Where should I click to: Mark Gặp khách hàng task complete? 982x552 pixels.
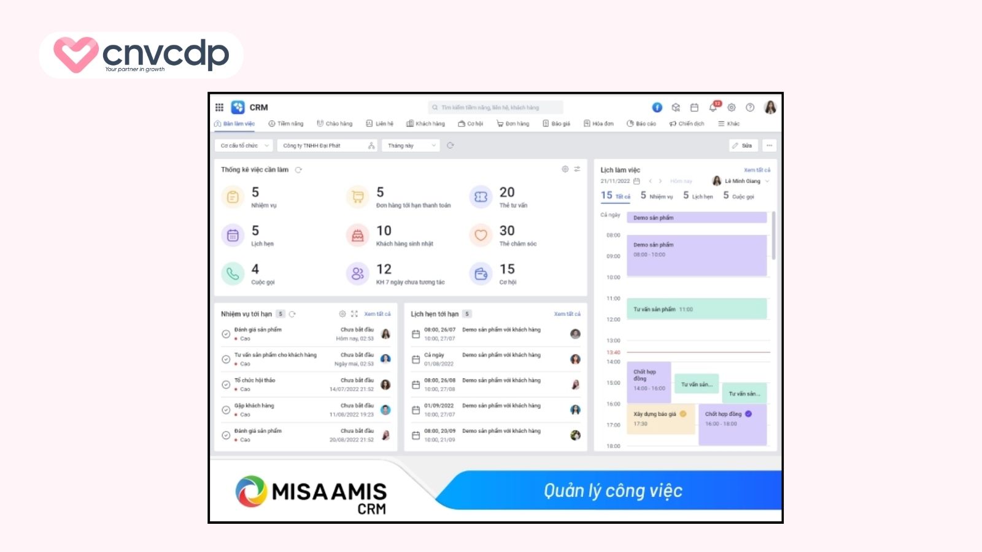click(226, 410)
